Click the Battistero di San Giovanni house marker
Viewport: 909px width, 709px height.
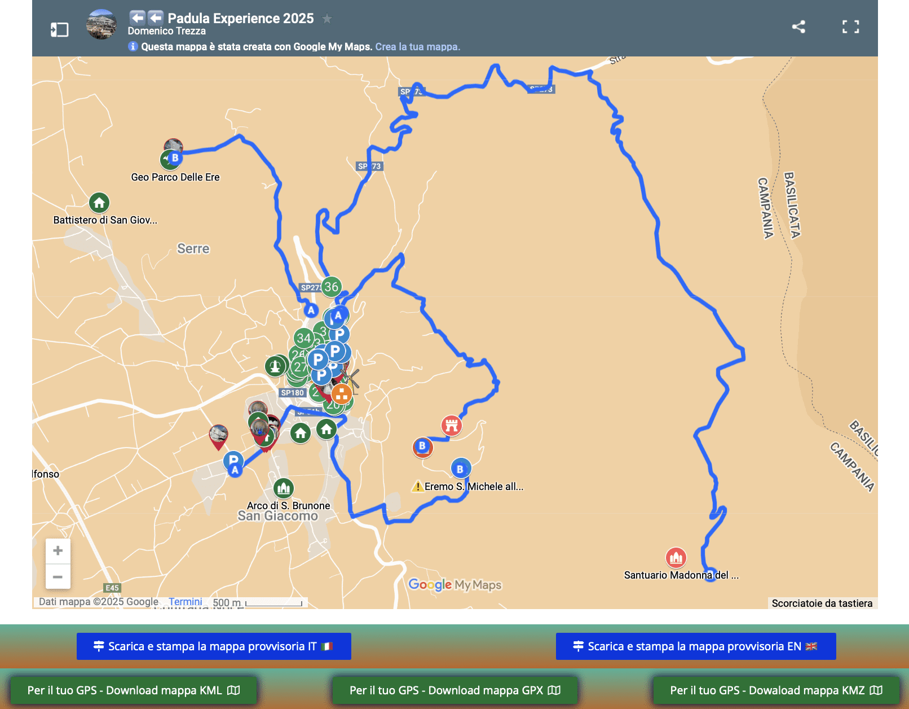99,203
